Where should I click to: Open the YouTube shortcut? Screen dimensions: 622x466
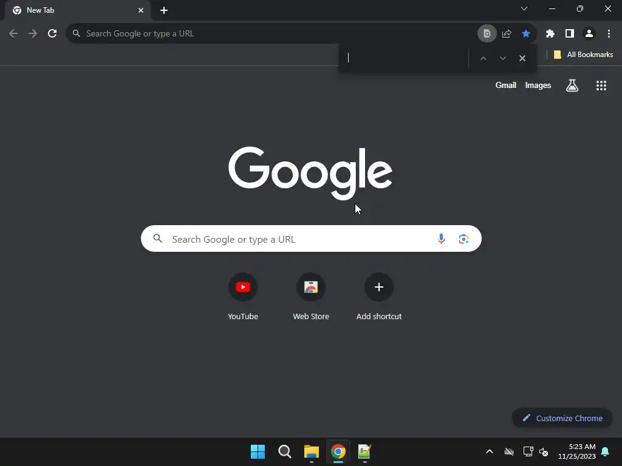243,296
